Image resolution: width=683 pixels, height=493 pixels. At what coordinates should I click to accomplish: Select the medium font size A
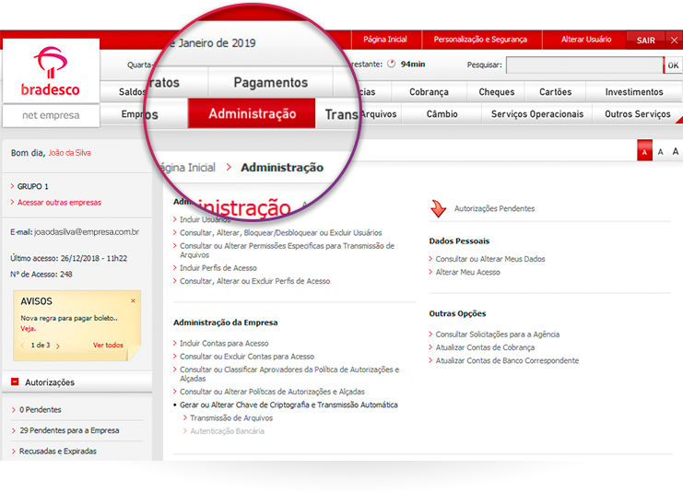point(660,151)
